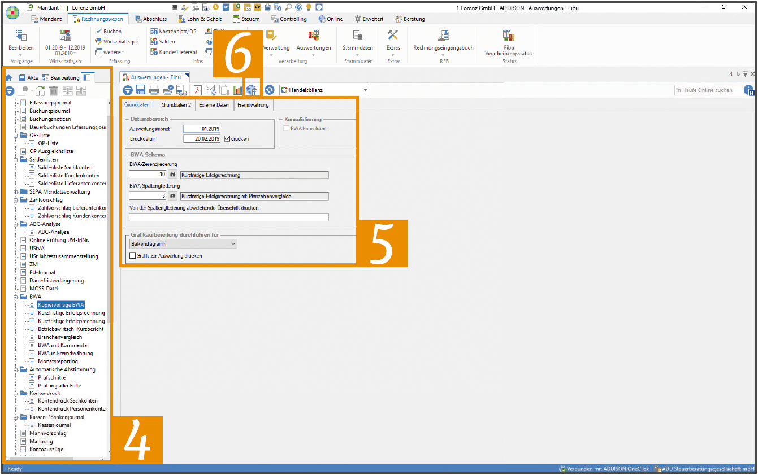Open the Balkendiagramm chart type dropdown
Screen dimensions: 758x475
(183, 244)
